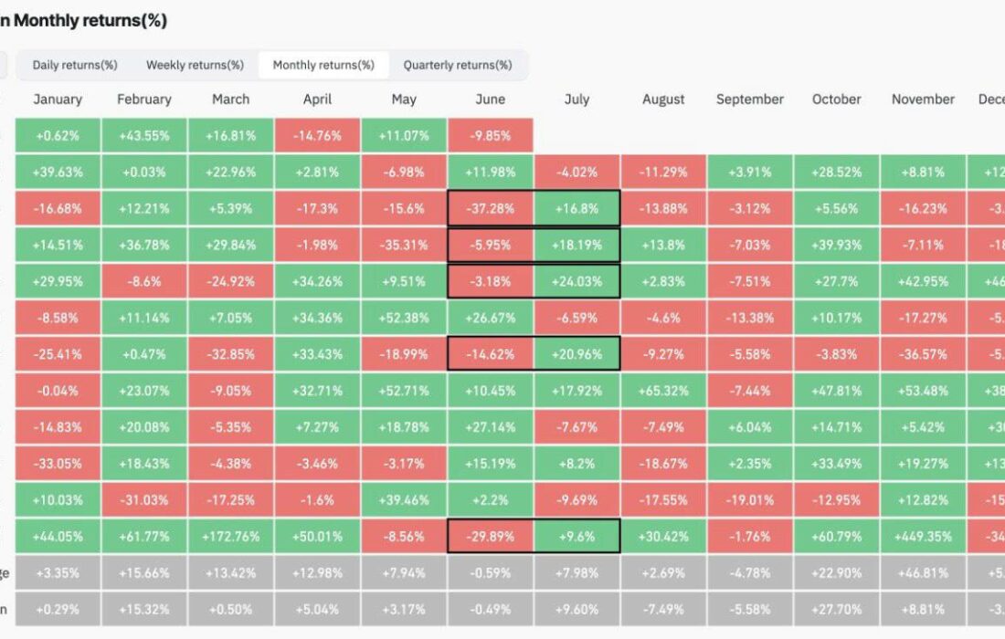The width and height of the screenshot is (1005, 639).
Task: Click the +22.90% October average cell
Action: 836,572
